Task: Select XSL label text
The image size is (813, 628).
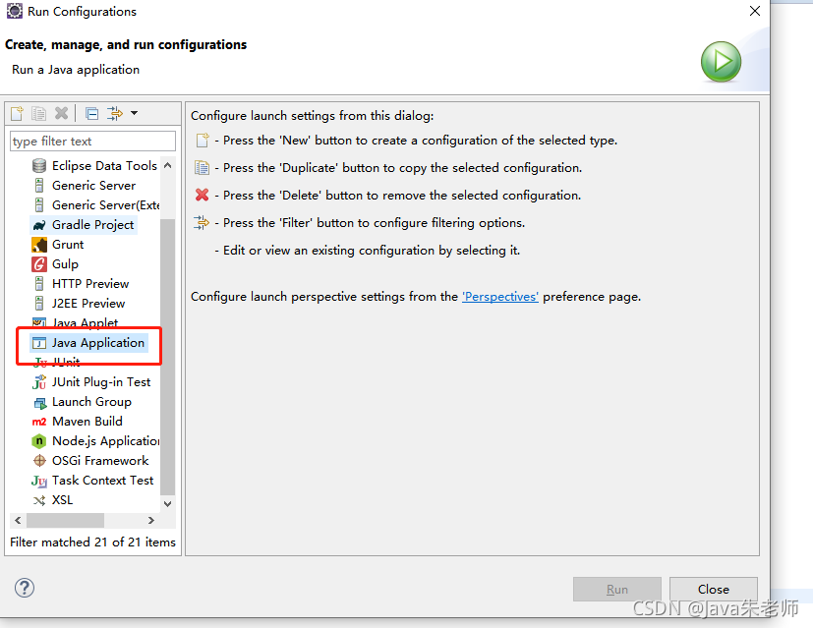Action: 62,500
